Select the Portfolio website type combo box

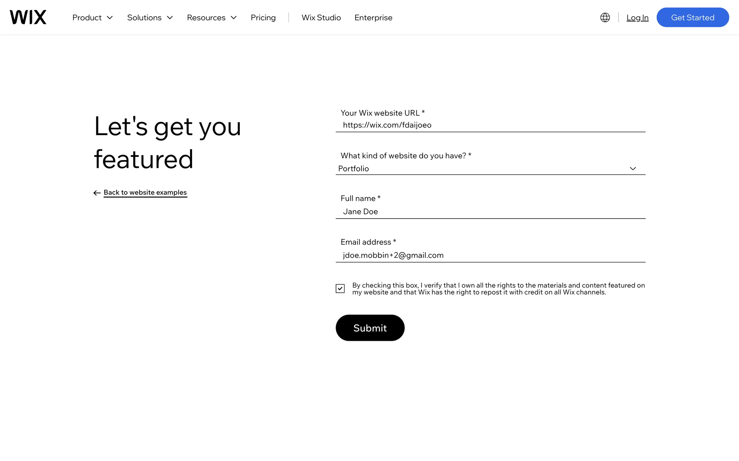(x=490, y=169)
